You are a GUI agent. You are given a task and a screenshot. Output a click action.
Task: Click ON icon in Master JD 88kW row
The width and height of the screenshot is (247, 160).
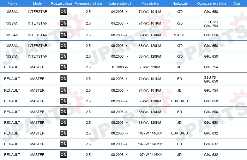[63, 122]
